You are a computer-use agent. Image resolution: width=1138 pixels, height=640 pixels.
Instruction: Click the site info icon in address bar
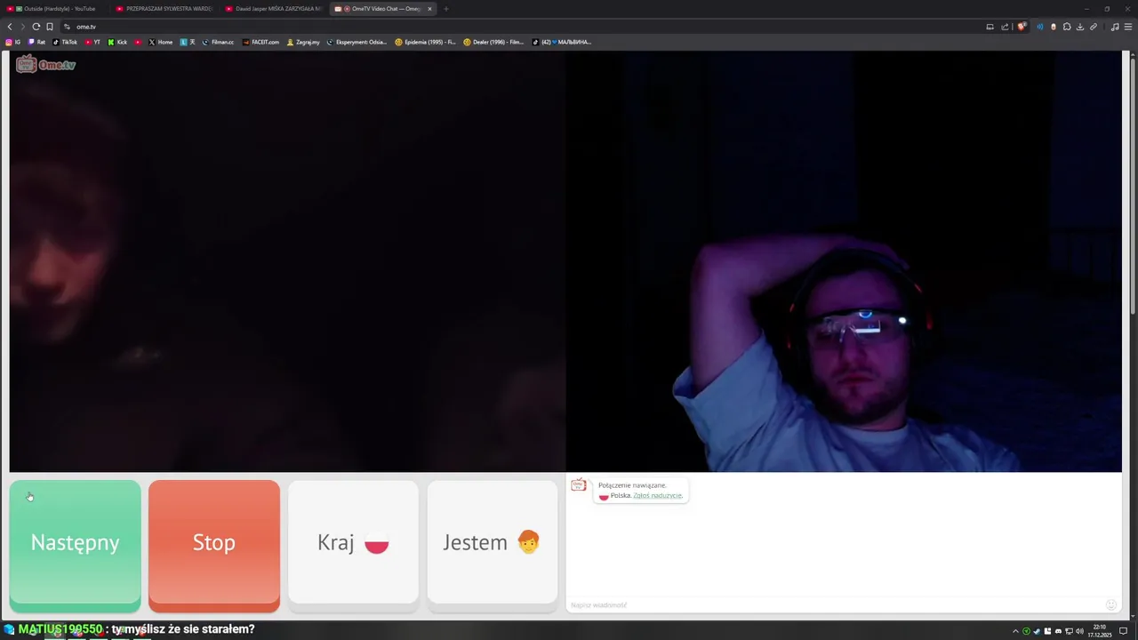pos(67,27)
